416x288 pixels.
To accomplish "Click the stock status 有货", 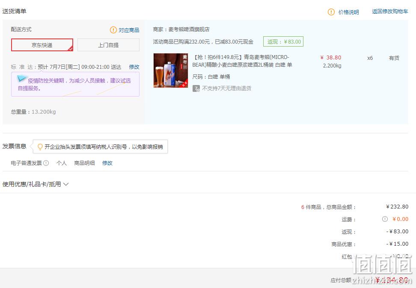I will click(x=394, y=58).
